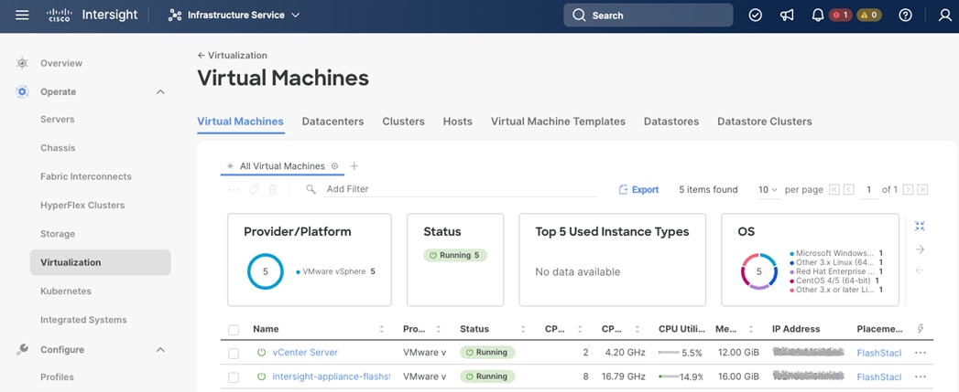Image resolution: width=959 pixels, height=392 pixels.
Task: Toggle the select-all header checkbox
Action: [x=234, y=330]
